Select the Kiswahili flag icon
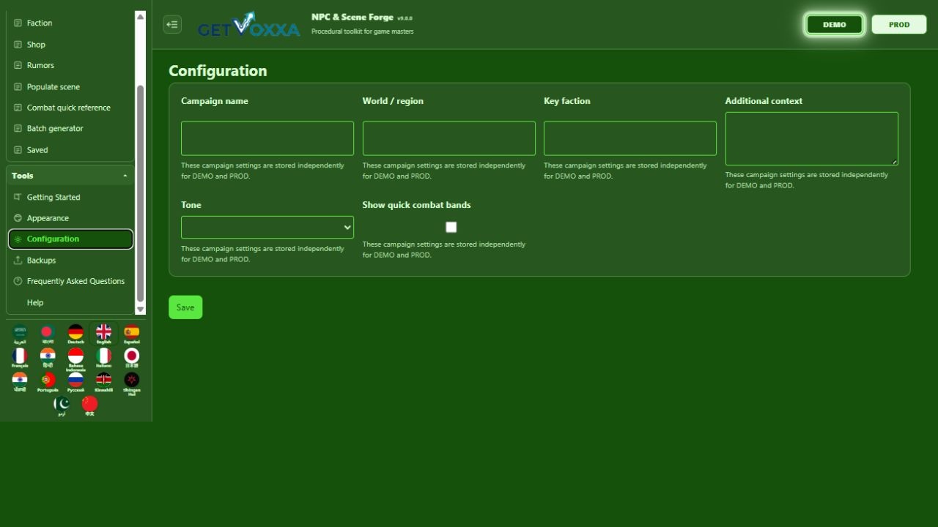 tap(103, 382)
